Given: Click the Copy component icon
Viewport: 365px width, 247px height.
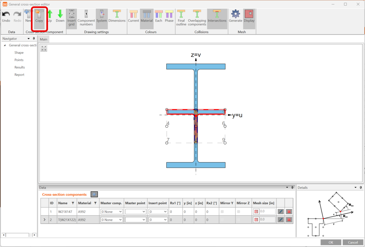Looking at the screenshot, I should [39, 17].
